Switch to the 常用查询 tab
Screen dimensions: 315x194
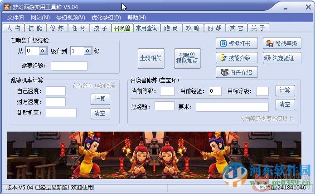(x=147, y=28)
